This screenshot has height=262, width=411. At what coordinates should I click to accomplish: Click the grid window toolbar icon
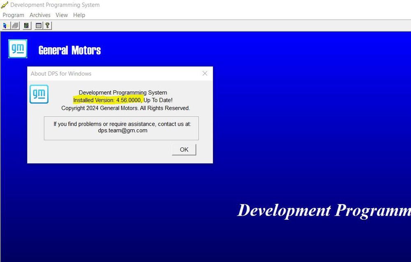click(39, 26)
